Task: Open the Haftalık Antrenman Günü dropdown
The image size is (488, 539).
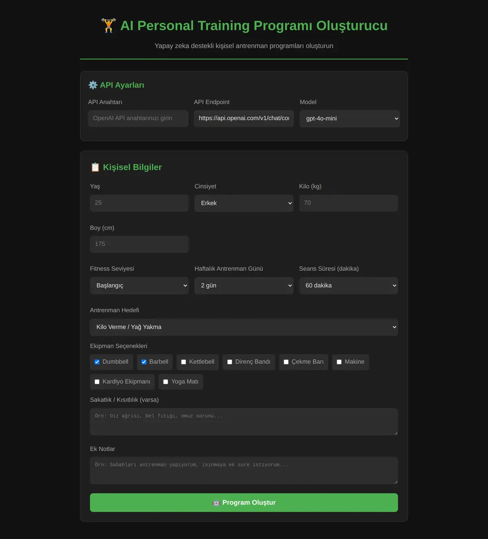Action: pyautogui.click(x=244, y=286)
